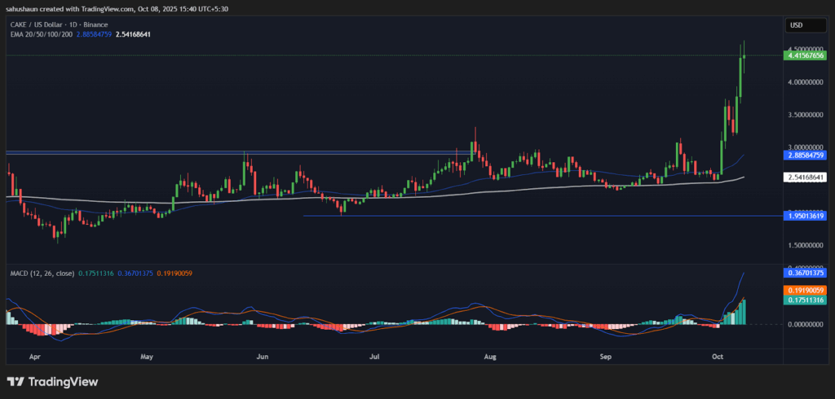Viewport: 835px width, 399px height.
Task: Click the Oct label on time axis
Action: [718, 357]
